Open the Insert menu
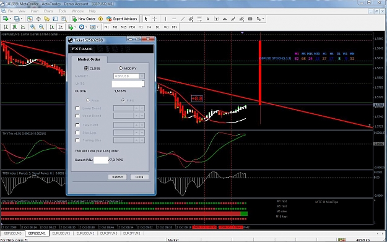 35,11
